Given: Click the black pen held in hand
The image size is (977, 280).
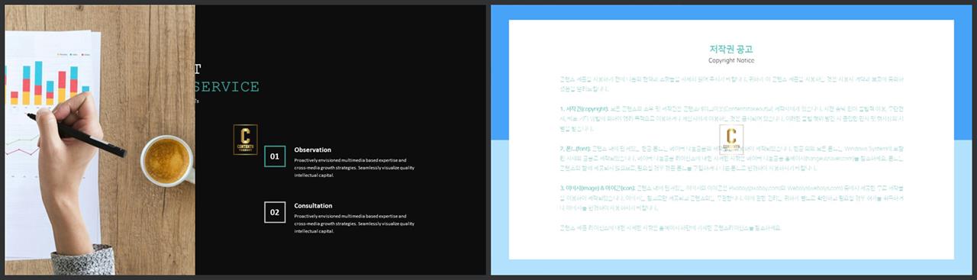Looking at the screenshot, I should pyautogui.click(x=76, y=136).
